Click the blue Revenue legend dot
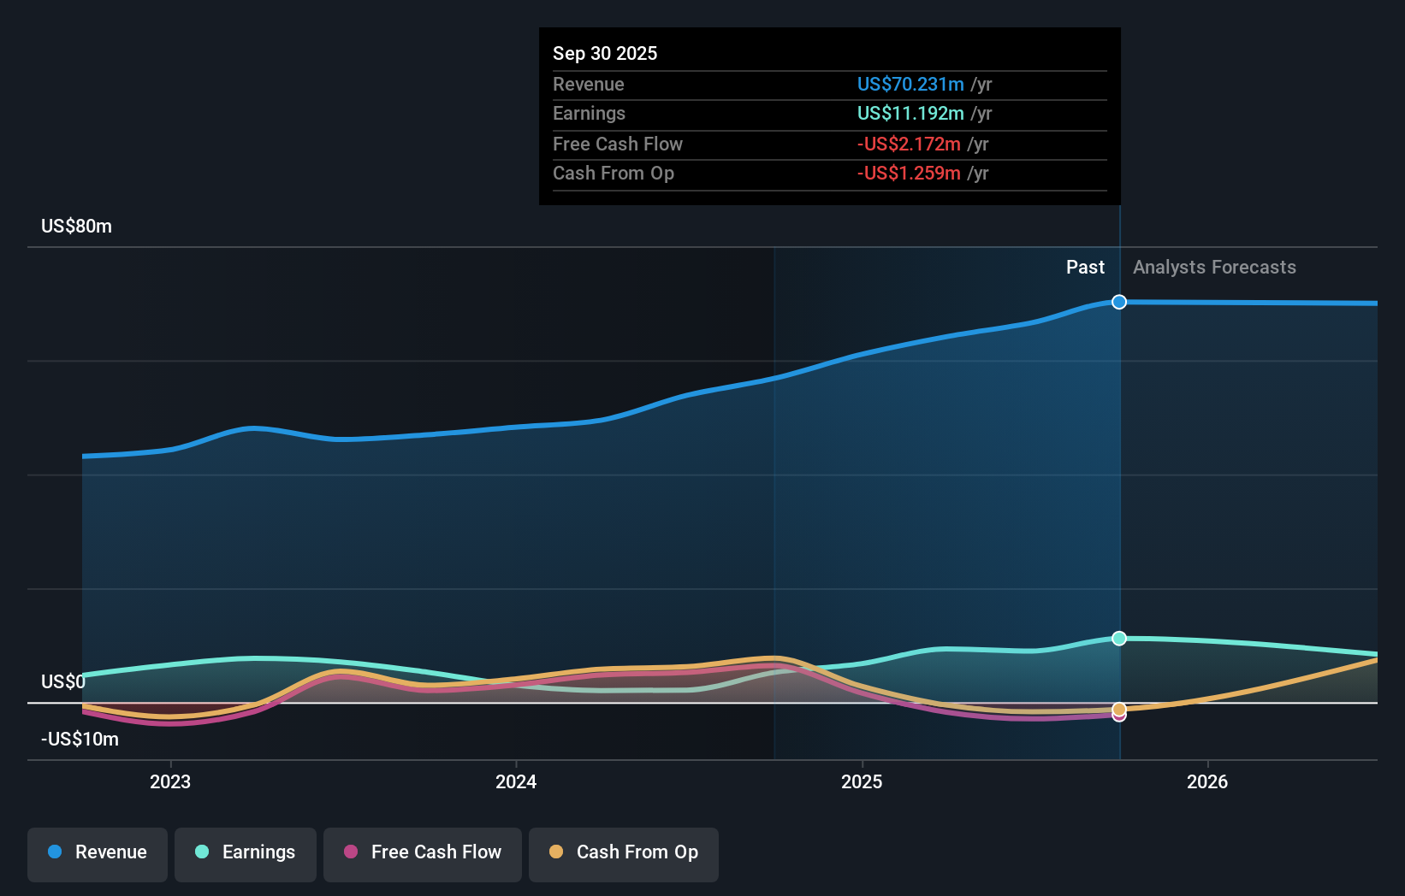The image size is (1405, 896). 53,852
